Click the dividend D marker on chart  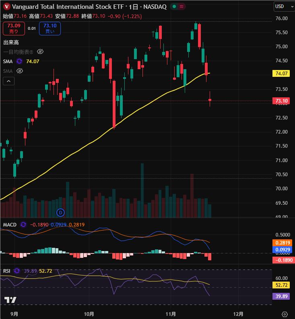(61, 212)
